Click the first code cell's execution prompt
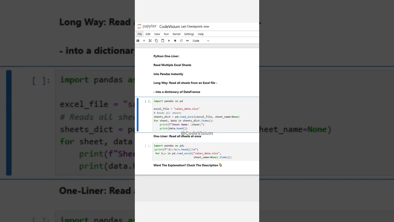This screenshot has height=222, width=394. point(148,101)
